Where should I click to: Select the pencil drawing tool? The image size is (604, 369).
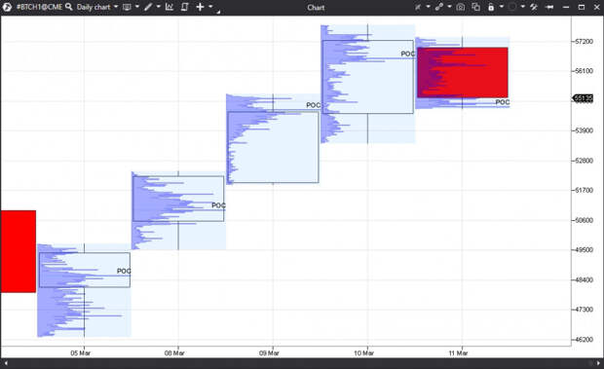[148, 7]
